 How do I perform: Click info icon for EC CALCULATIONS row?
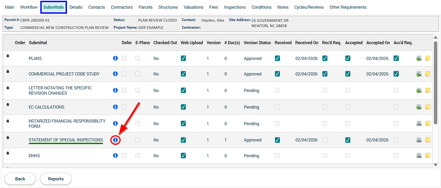[x=115, y=107]
